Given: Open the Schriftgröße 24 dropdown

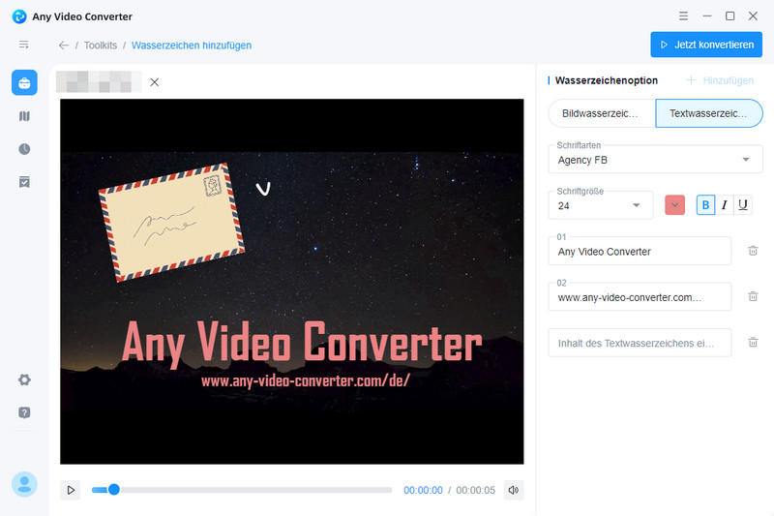Looking at the screenshot, I should [600, 205].
